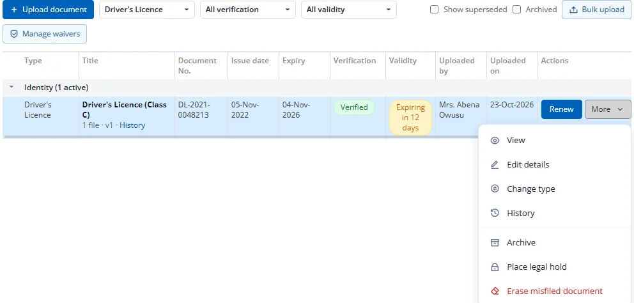Viewport: 634px width, 303px height.
Task: Tick the Archived checkbox
Action: 516,10
